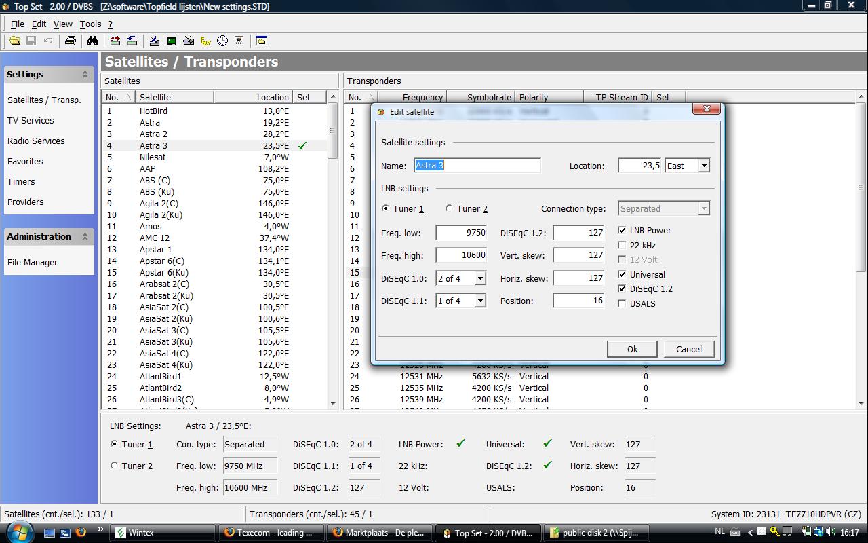Open the DiSEqC 1.0 dropdown
The width and height of the screenshot is (868, 543).
479,278
